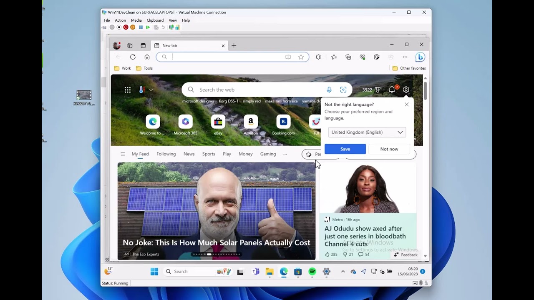This screenshot has height=300, width=534.
Task: Open a new tab with plus button
Action: coord(234,45)
